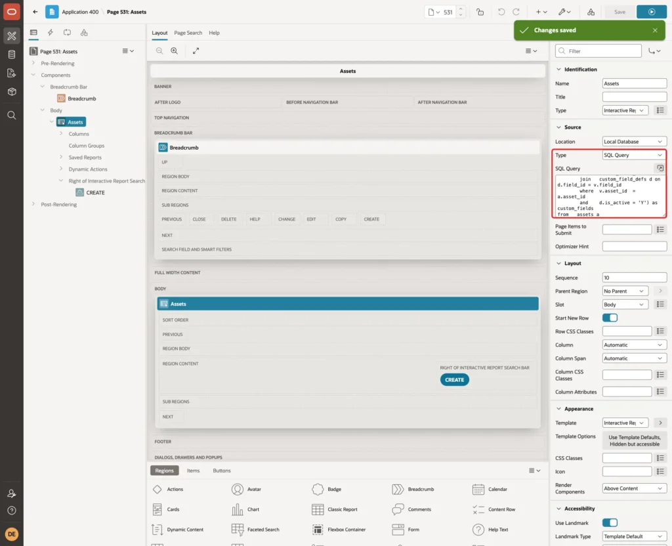Screen dimensions: 672x546
Task: Select Saved Reports tree item
Action: coord(85,157)
